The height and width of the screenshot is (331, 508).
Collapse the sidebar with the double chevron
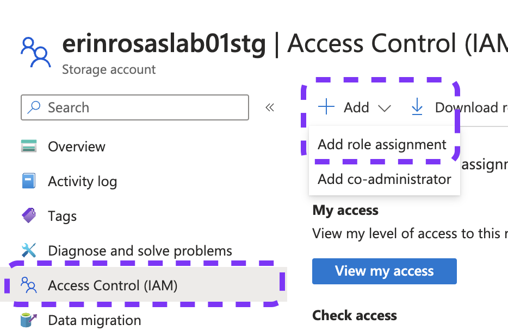(270, 107)
